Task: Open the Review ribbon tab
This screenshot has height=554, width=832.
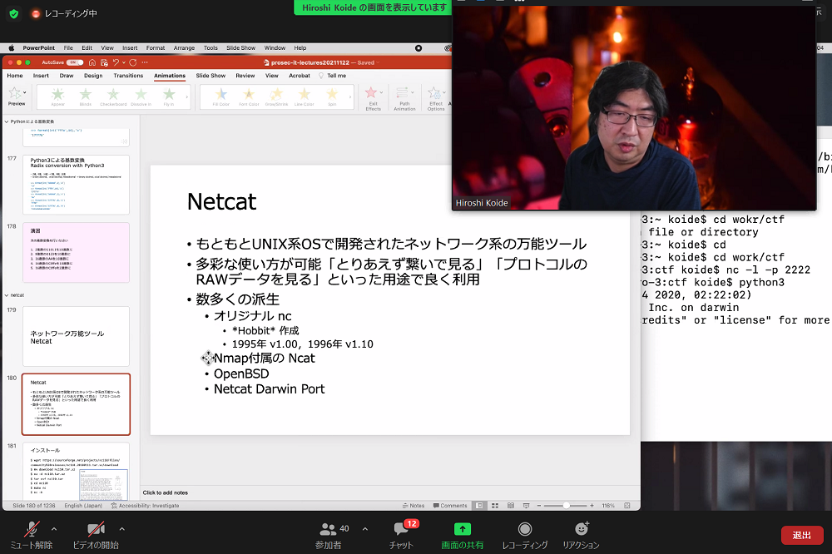Action: coord(245,76)
